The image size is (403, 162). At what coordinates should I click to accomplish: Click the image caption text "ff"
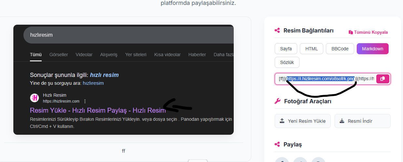pyautogui.click(x=124, y=151)
